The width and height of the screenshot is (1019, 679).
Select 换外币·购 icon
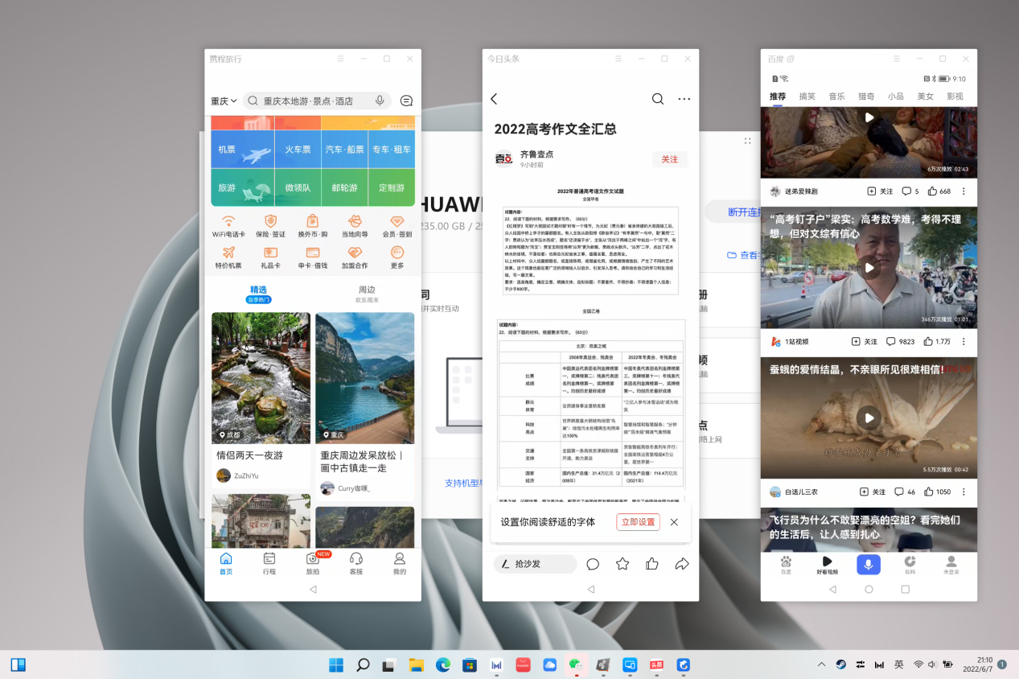click(x=313, y=226)
